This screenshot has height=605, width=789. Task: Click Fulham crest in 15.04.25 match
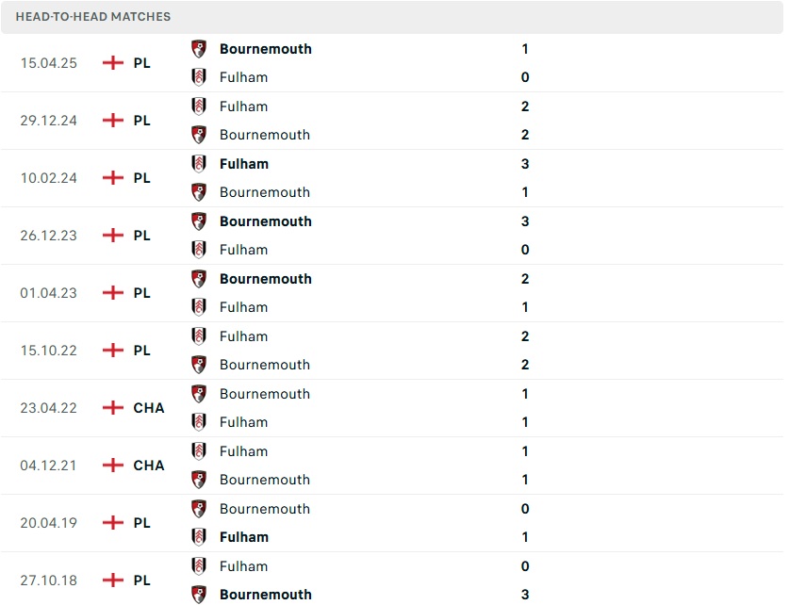(199, 77)
